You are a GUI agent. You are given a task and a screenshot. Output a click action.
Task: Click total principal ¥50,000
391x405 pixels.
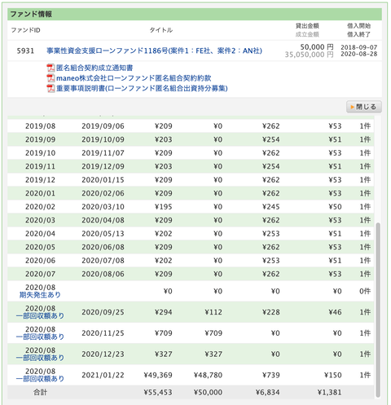[208, 393]
